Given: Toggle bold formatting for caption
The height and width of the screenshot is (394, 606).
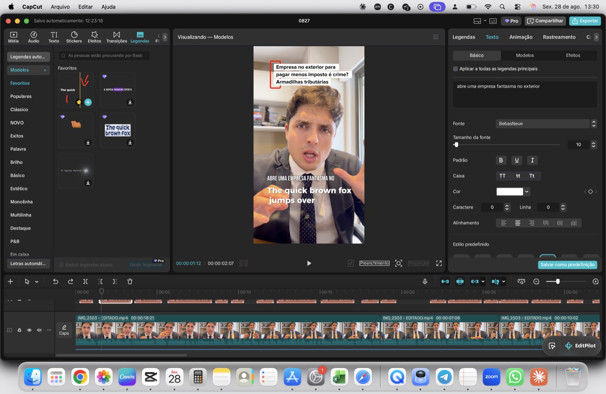Looking at the screenshot, I should point(501,160).
